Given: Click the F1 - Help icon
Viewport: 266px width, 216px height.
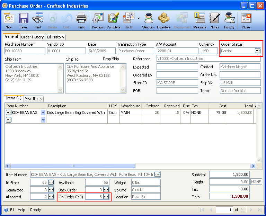Looking at the screenshot, I should tap(6, 210).
